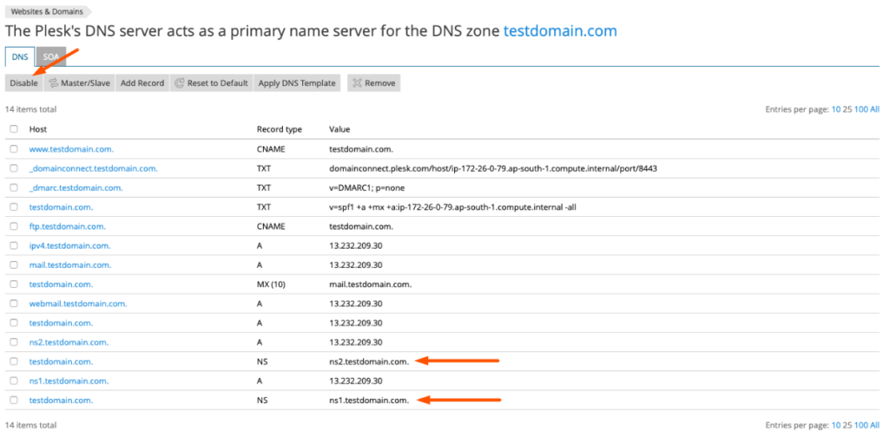
Task: Click the Remove cross icon
Action: pos(357,82)
